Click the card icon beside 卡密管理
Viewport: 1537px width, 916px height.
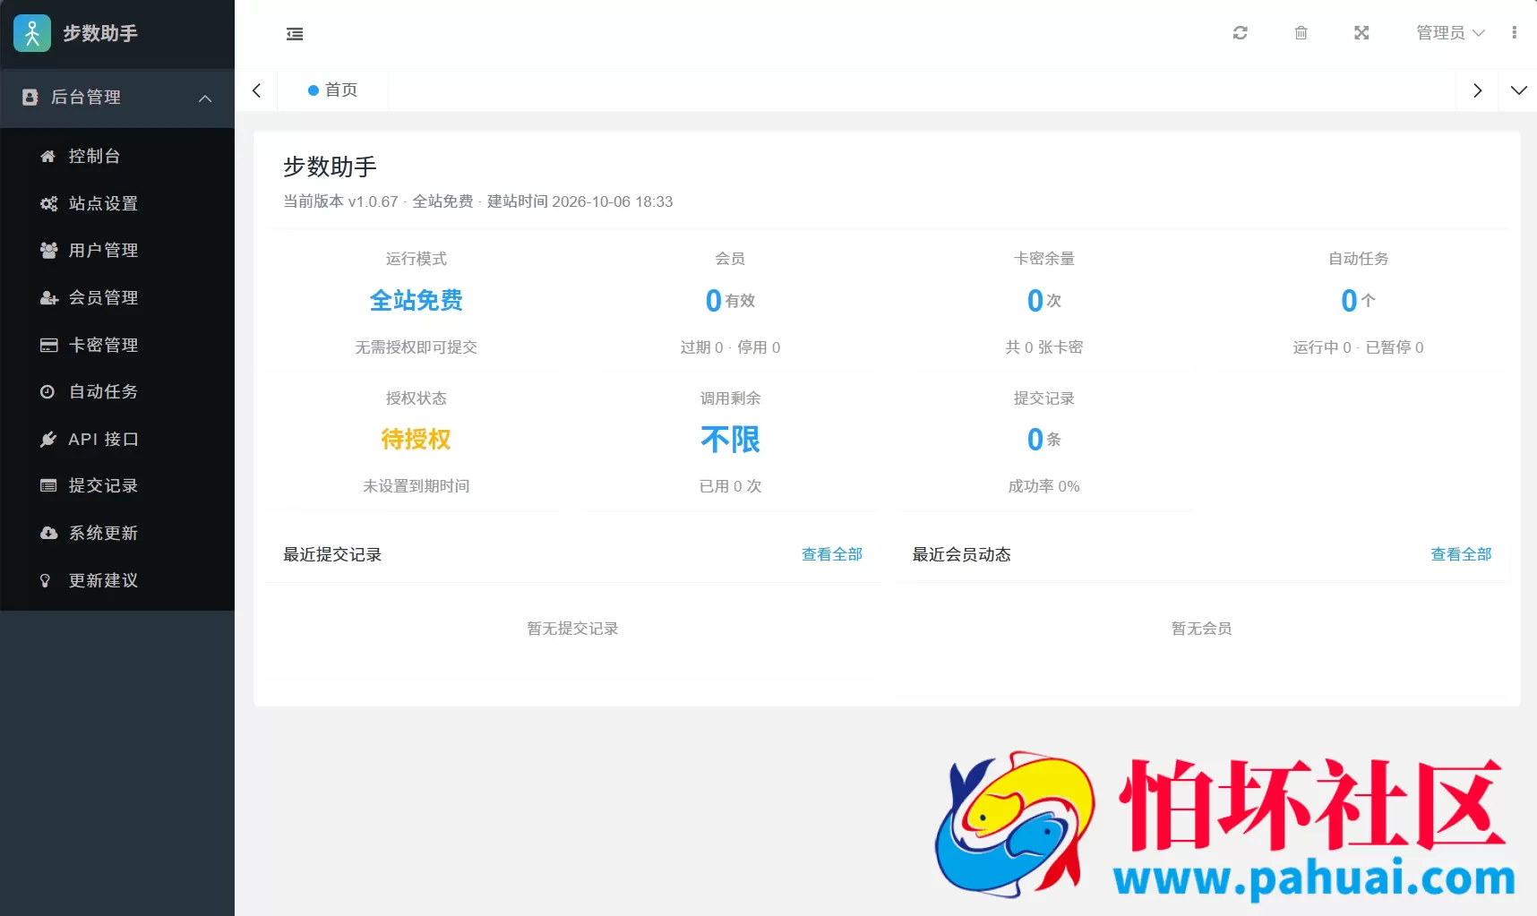[48, 345]
